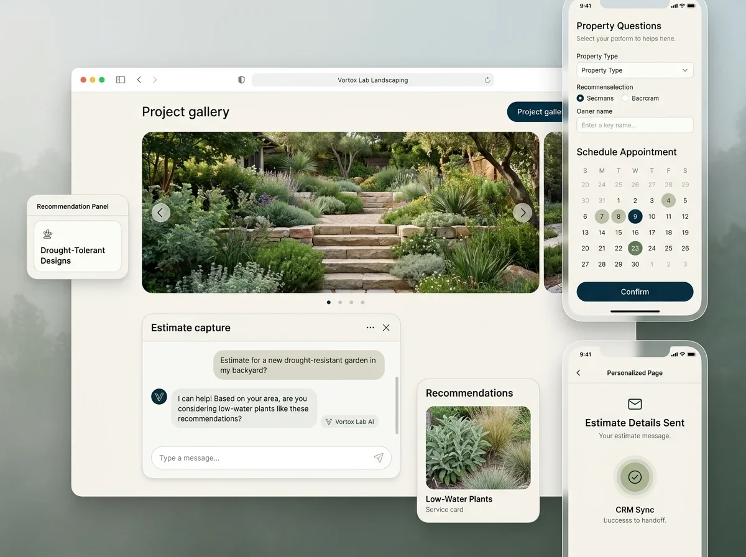Image resolution: width=746 pixels, height=557 pixels.
Task: Click the Type a message field
Action: [271, 458]
